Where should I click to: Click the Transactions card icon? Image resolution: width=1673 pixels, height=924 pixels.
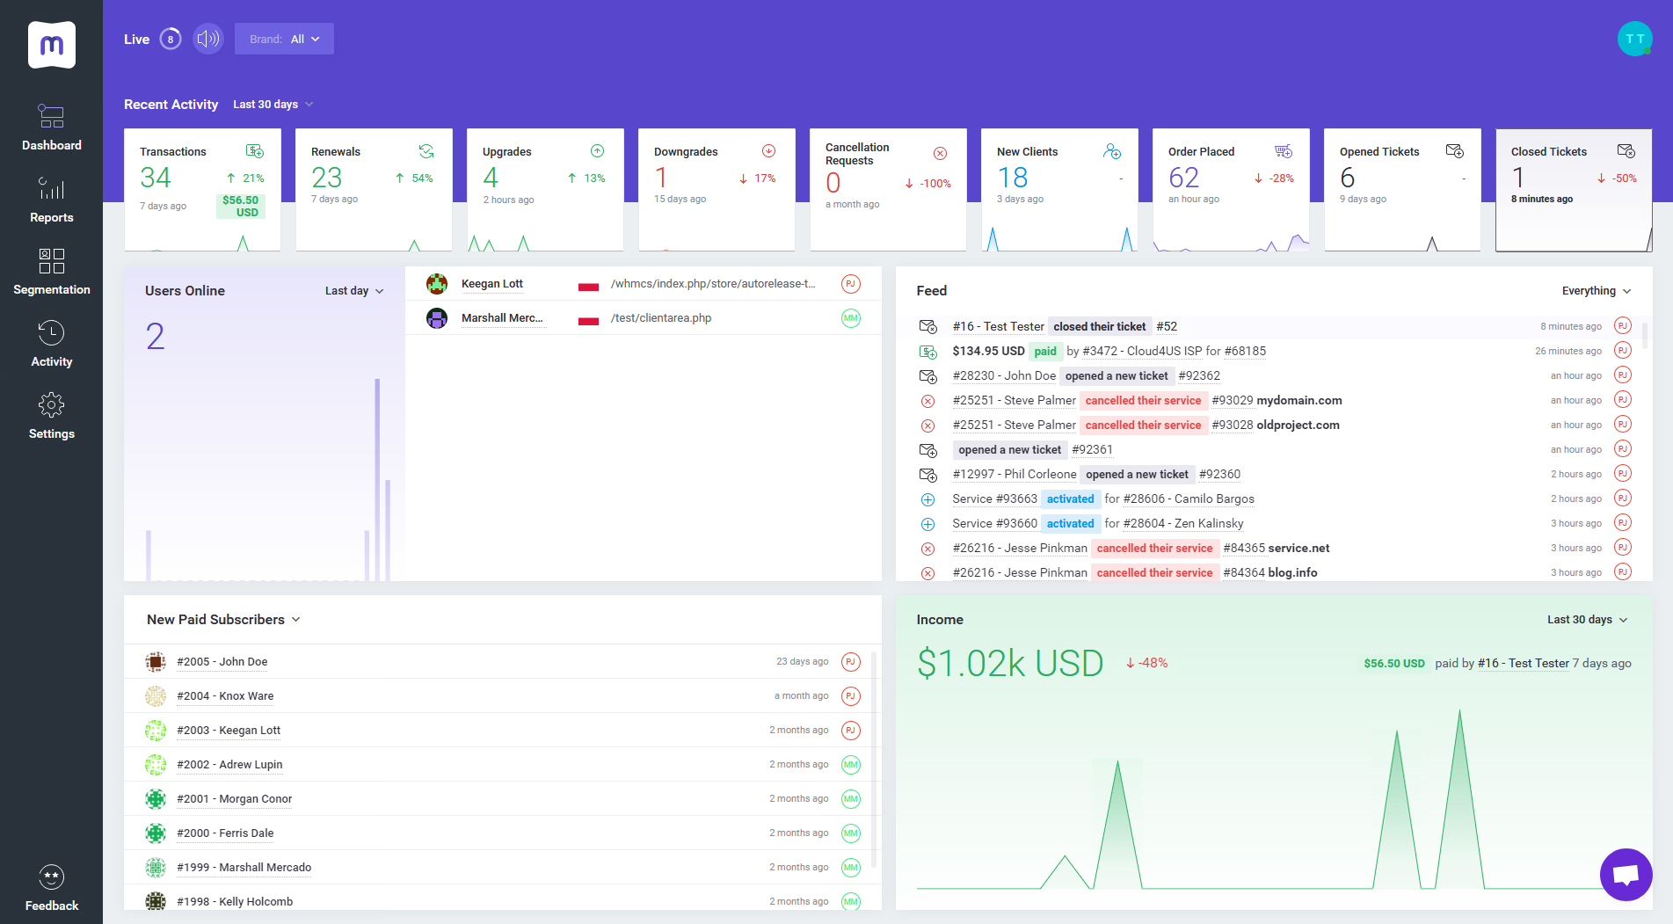coord(255,151)
